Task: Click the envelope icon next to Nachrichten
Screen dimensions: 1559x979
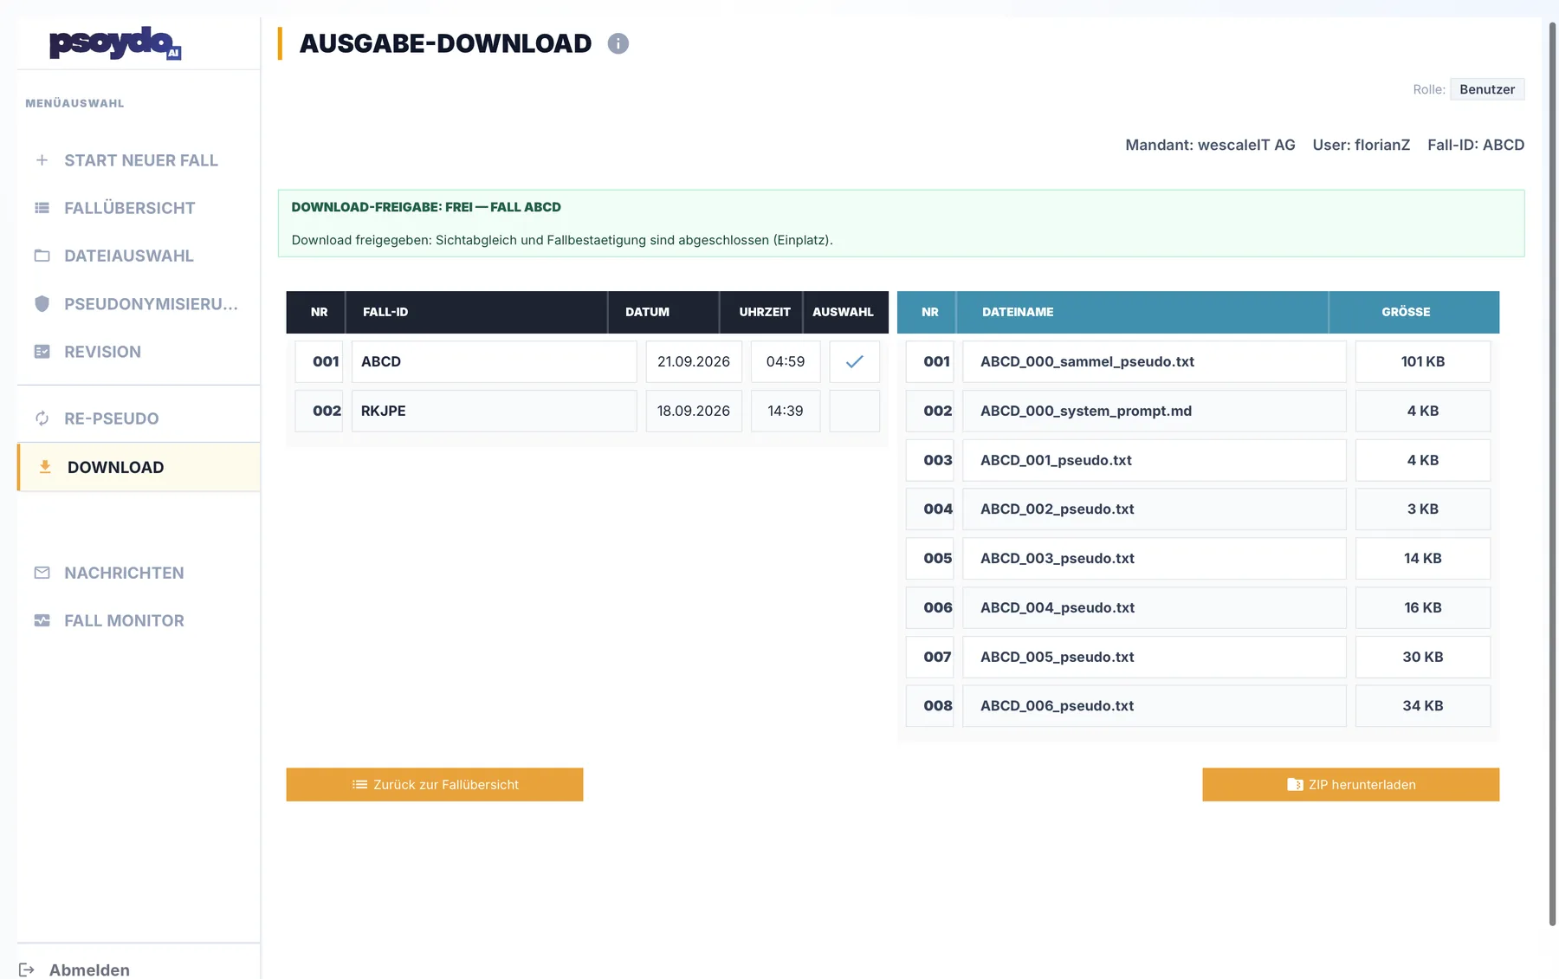Action: click(42, 573)
